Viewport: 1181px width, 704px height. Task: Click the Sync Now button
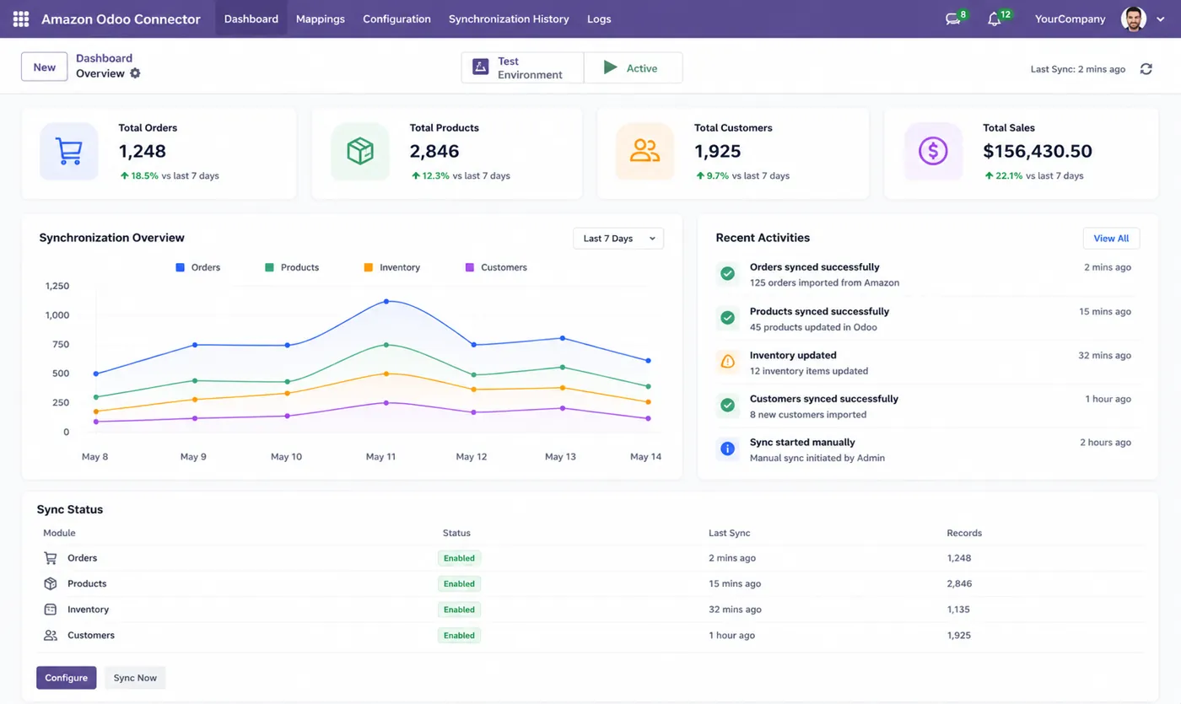pos(135,678)
